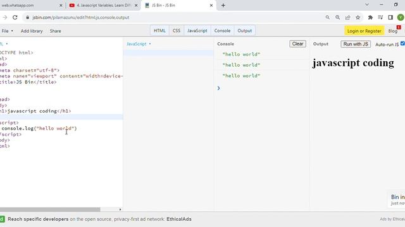Toggle the Auto-run JS checkbox

(402, 44)
